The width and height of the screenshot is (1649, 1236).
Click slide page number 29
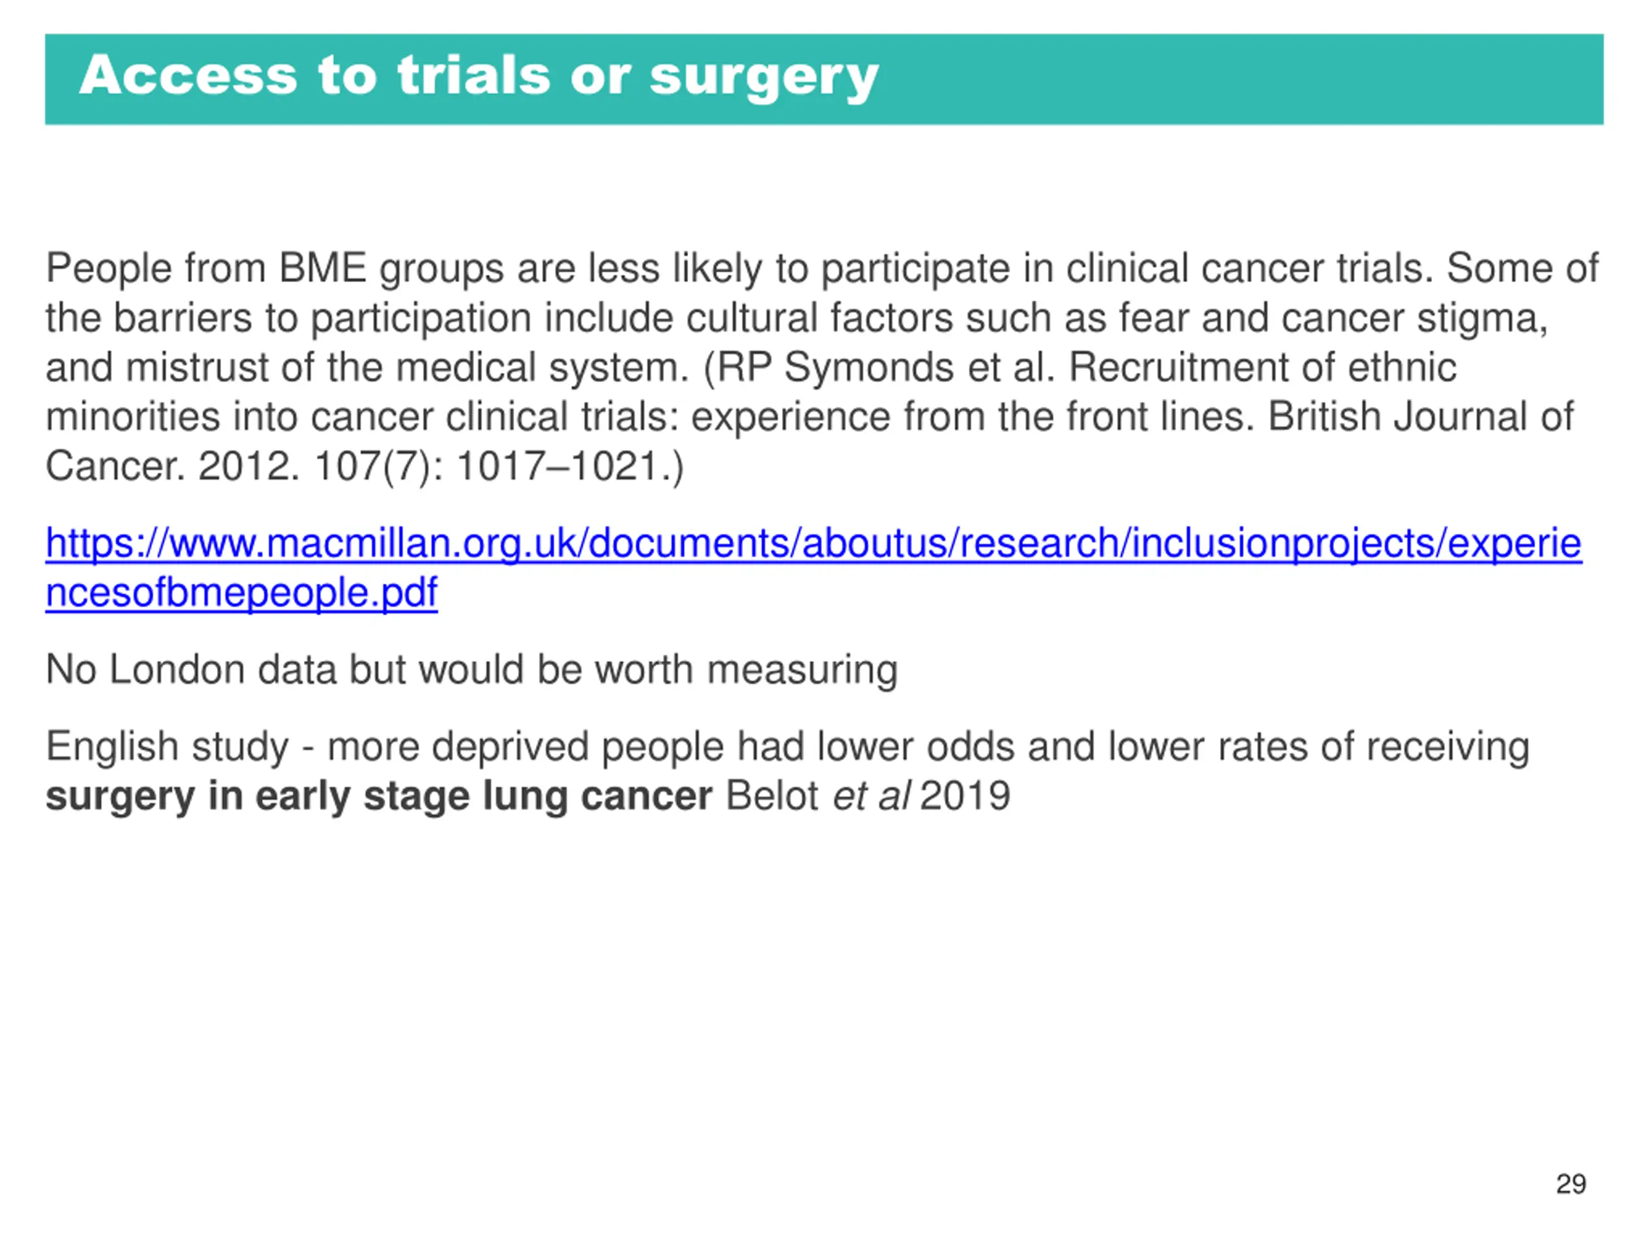[1570, 1184]
